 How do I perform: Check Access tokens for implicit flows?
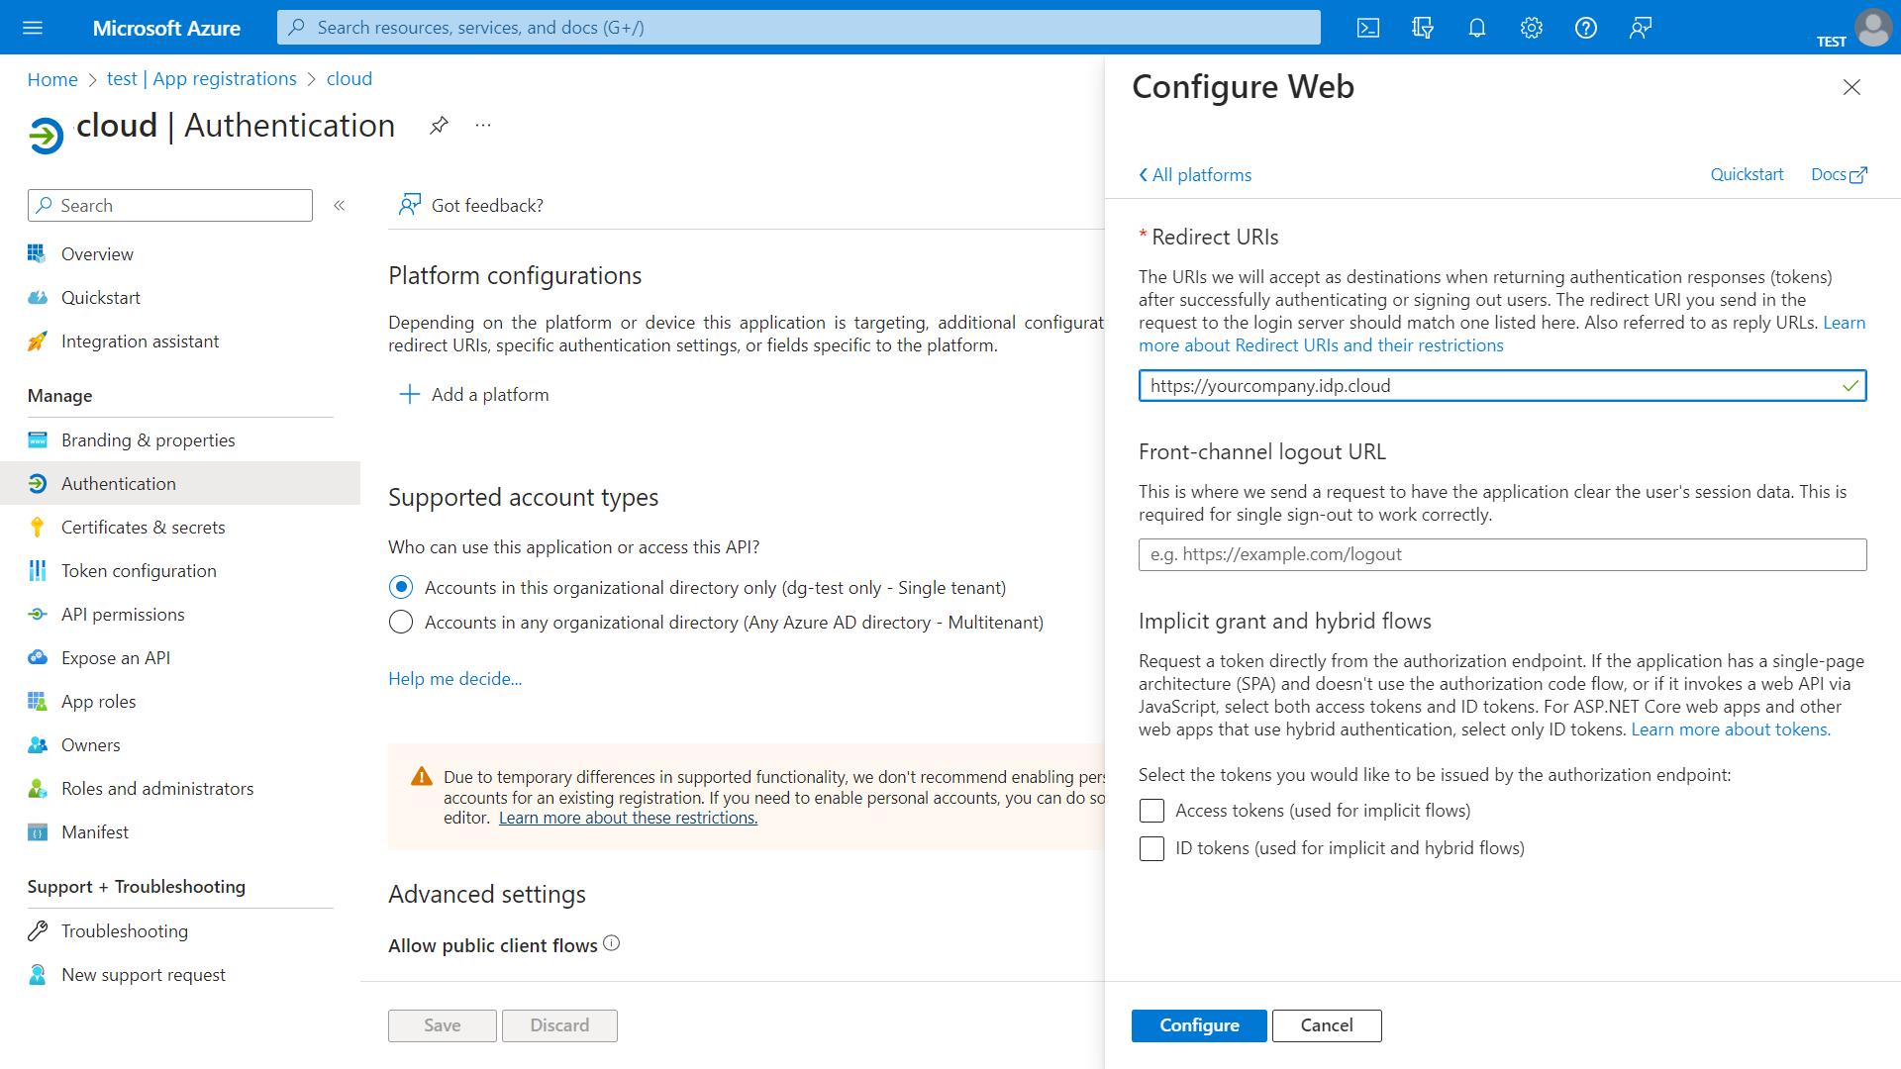(x=1151, y=811)
